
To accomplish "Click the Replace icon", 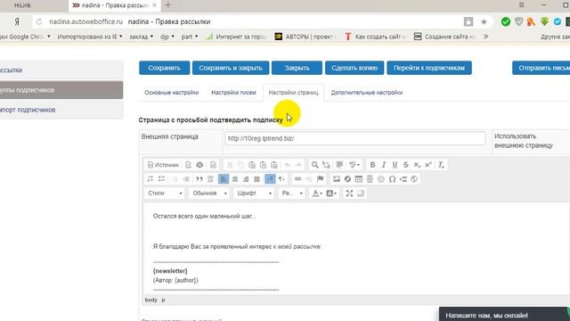I will (x=326, y=165).
